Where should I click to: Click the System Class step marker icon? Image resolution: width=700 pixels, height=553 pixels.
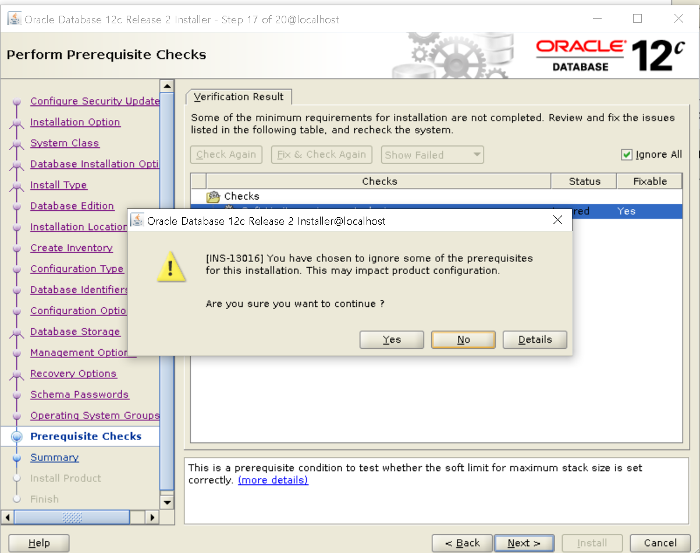pyautogui.click(x=17, y=144)
